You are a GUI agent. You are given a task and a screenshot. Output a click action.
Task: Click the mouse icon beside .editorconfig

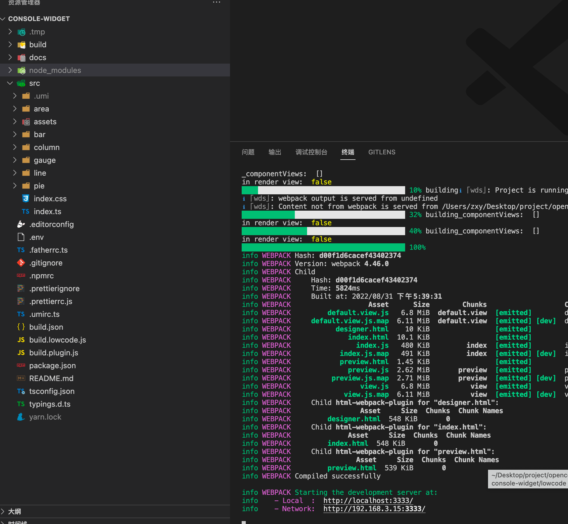[21, 224]
